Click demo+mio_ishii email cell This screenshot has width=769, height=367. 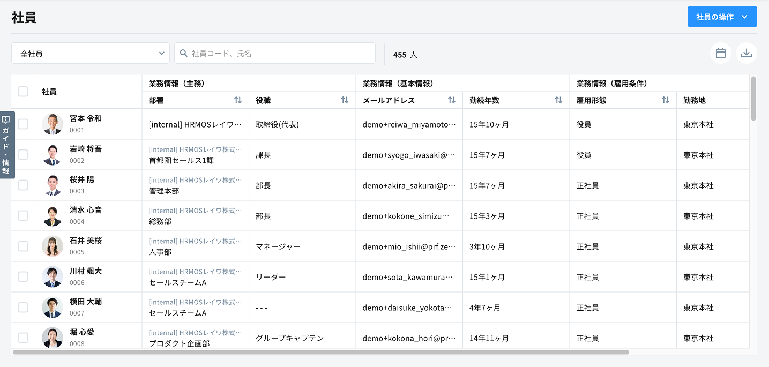click(x=409, y=246)
